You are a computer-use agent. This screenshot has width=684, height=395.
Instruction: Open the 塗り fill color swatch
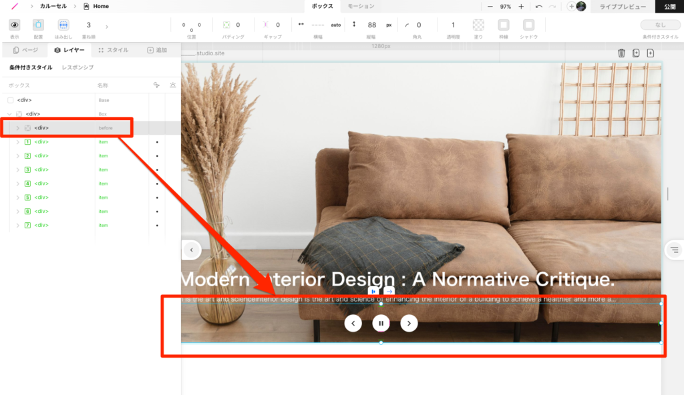tap(478, 25)
